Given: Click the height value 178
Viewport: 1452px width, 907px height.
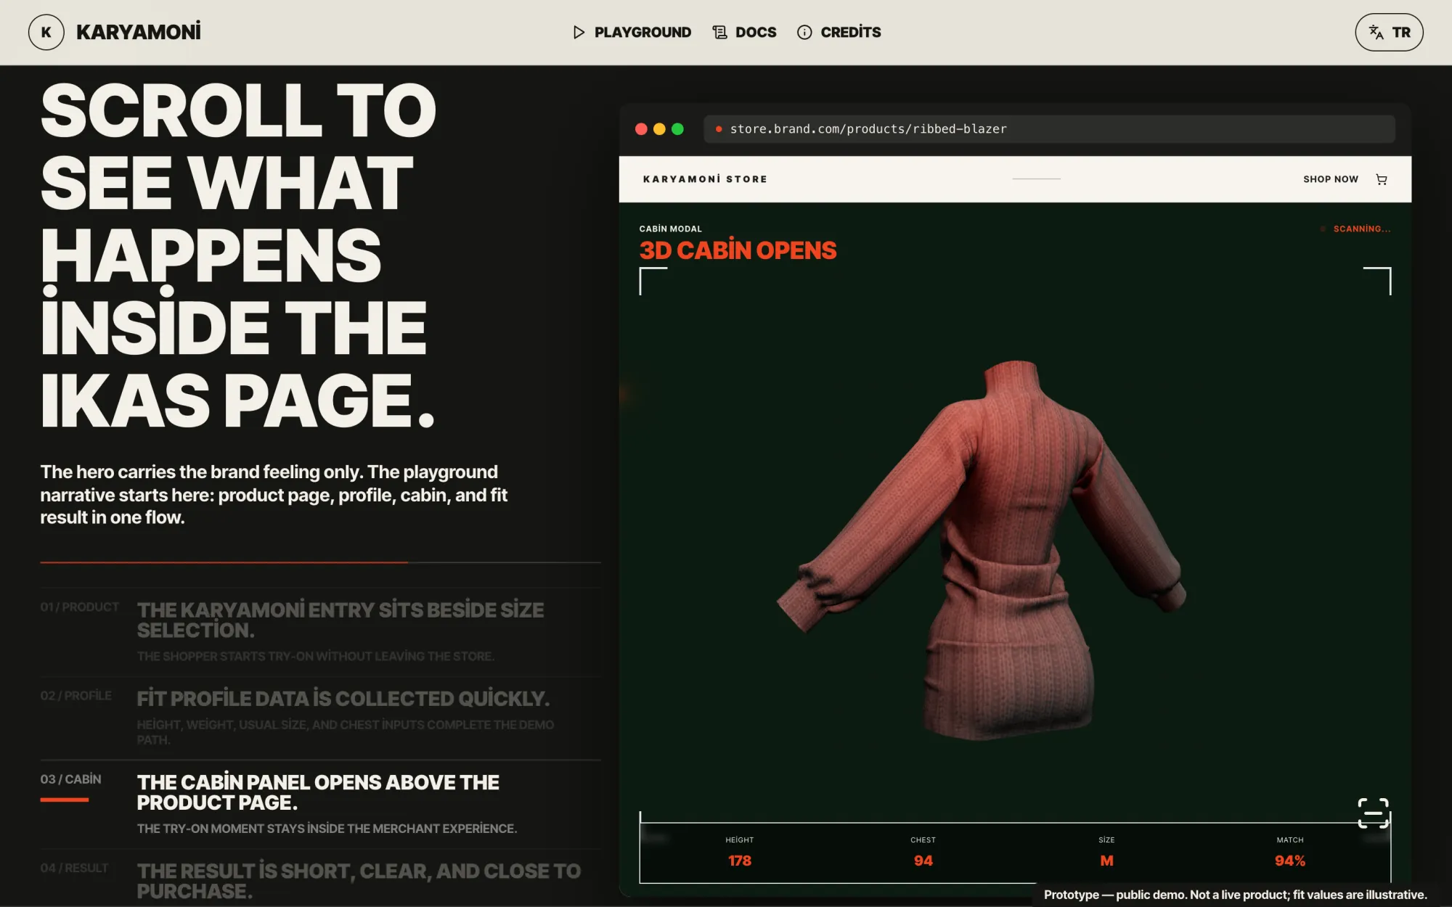Looking at the screenshot, I should pos(740,861).
